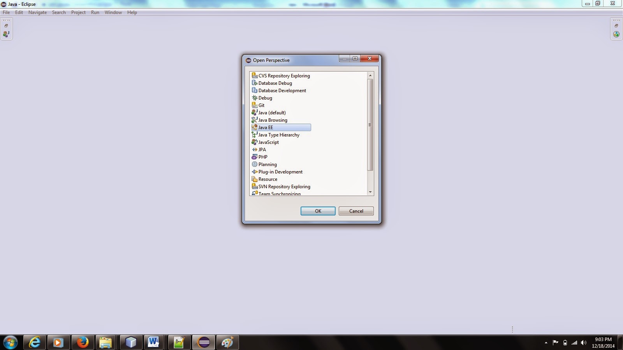
Task: Open Microsoft Word from taskbar
Action: point(153,343)
